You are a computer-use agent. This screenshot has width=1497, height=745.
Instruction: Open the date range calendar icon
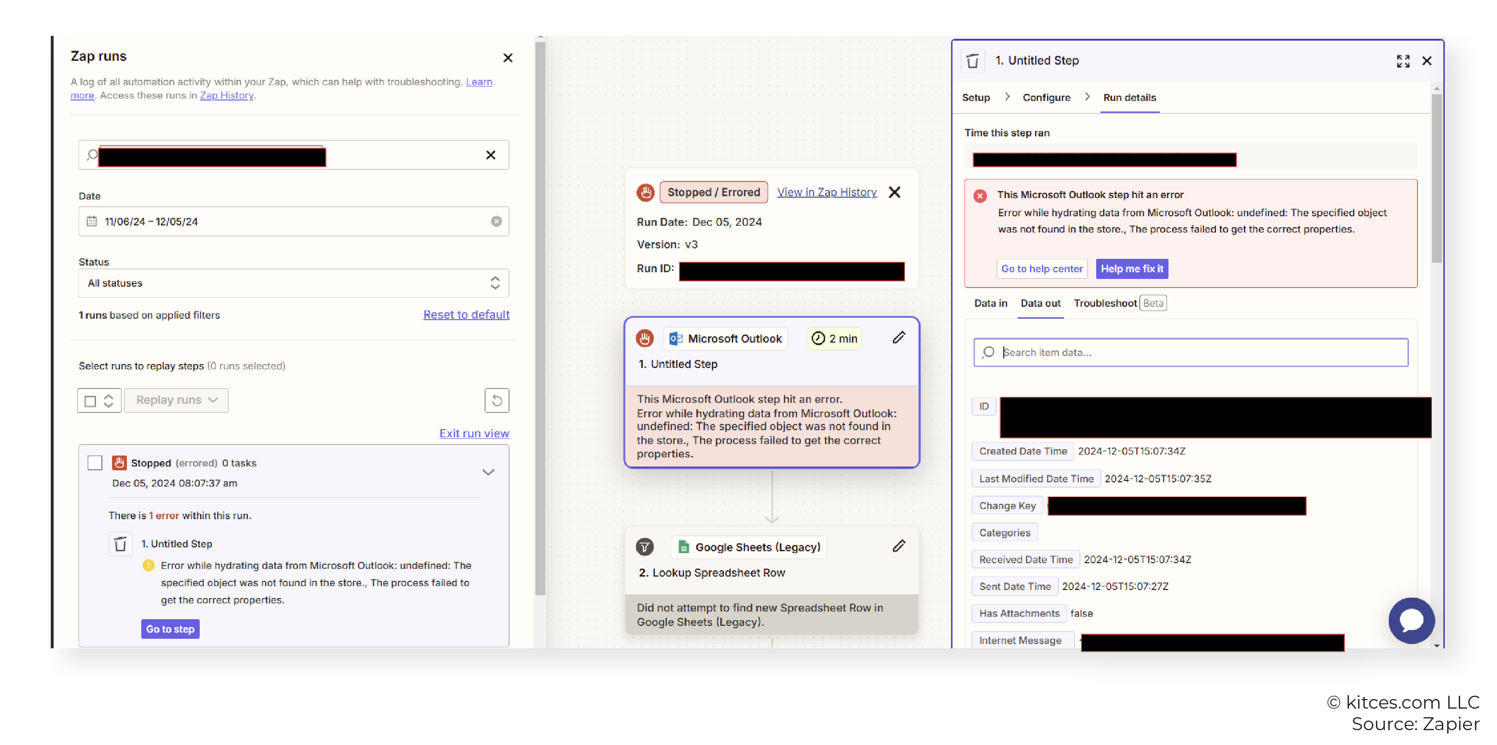[92, 221]
